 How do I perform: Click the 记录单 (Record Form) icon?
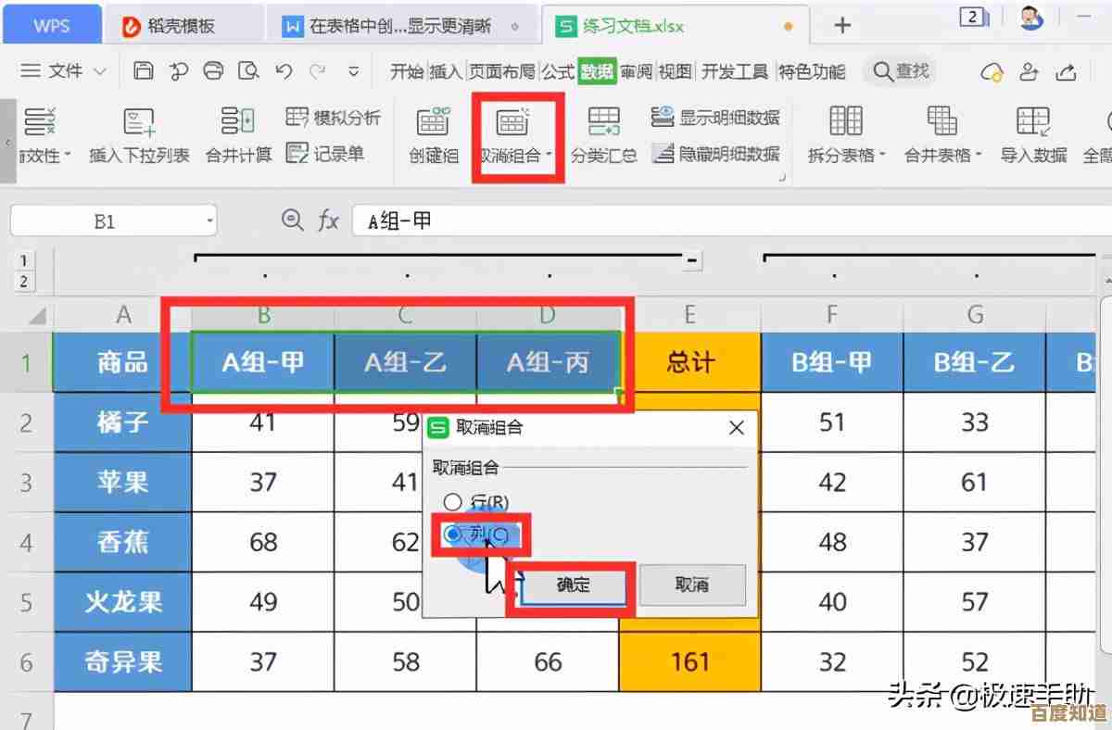click(x=297, y=154)
